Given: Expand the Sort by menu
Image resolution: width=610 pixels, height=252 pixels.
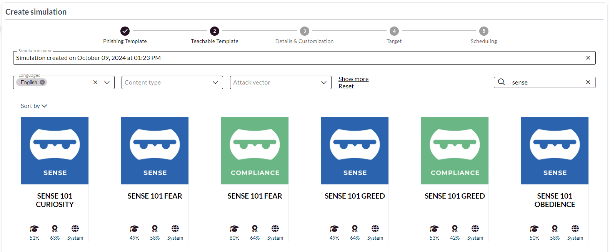Looking at the screenshot, I should (34, 106).
